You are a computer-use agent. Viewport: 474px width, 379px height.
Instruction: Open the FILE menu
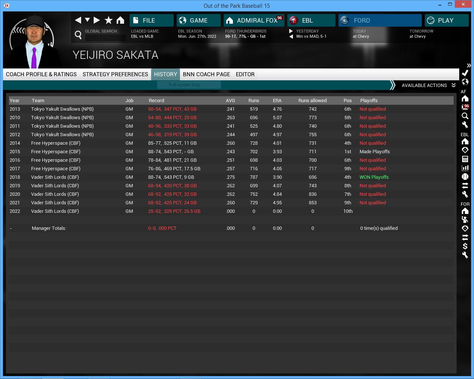[151, 20]
